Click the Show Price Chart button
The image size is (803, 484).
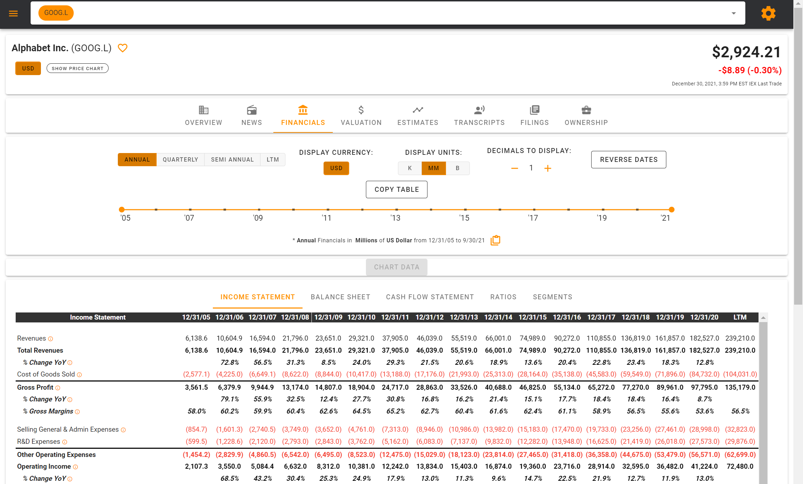click(x=78, y=68)
